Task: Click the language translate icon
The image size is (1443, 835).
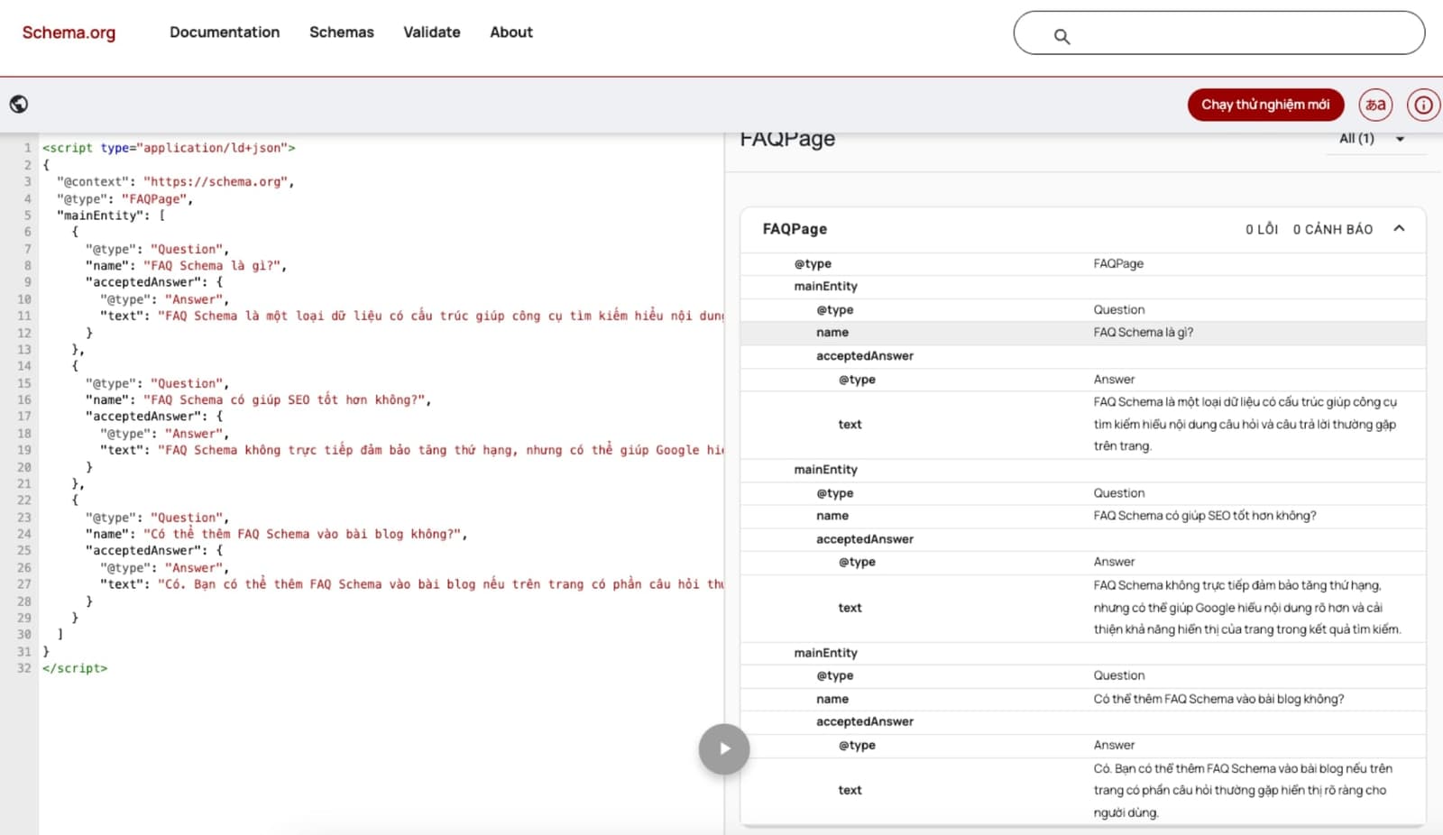Action: (1375, 105)
